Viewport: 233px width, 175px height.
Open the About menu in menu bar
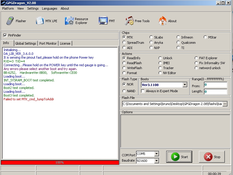[65, 8]
